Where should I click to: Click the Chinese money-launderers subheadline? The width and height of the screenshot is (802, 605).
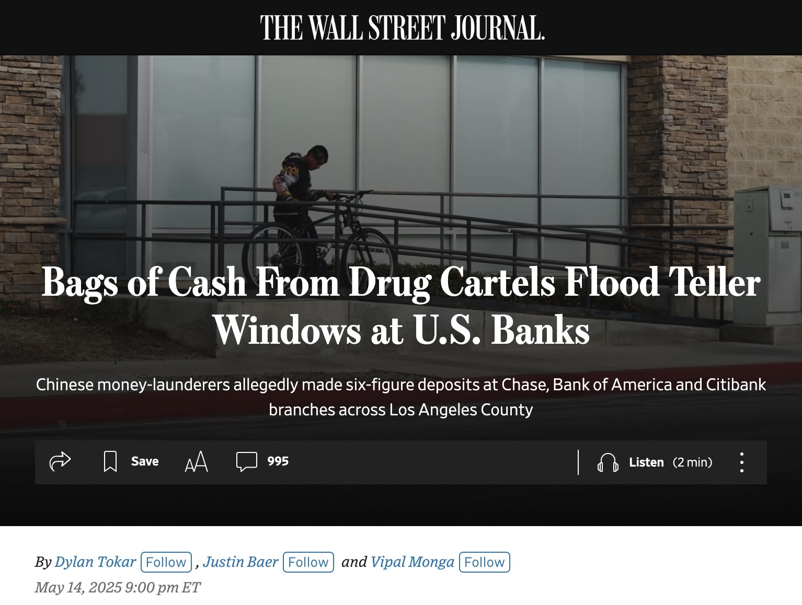401,397
